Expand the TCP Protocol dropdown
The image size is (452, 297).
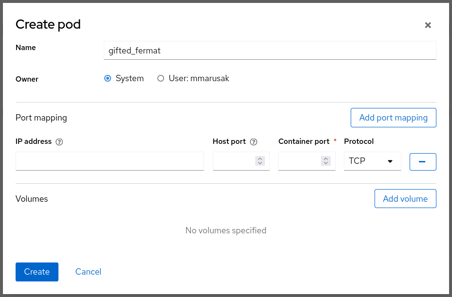tap(372, 161)
